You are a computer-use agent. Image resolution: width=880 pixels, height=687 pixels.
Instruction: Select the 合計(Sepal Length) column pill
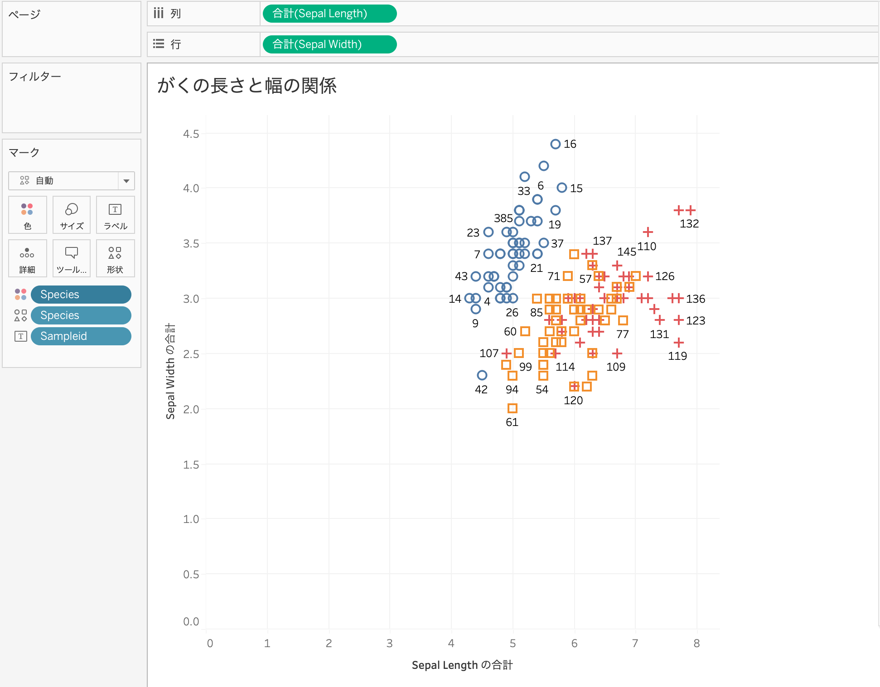329,14
